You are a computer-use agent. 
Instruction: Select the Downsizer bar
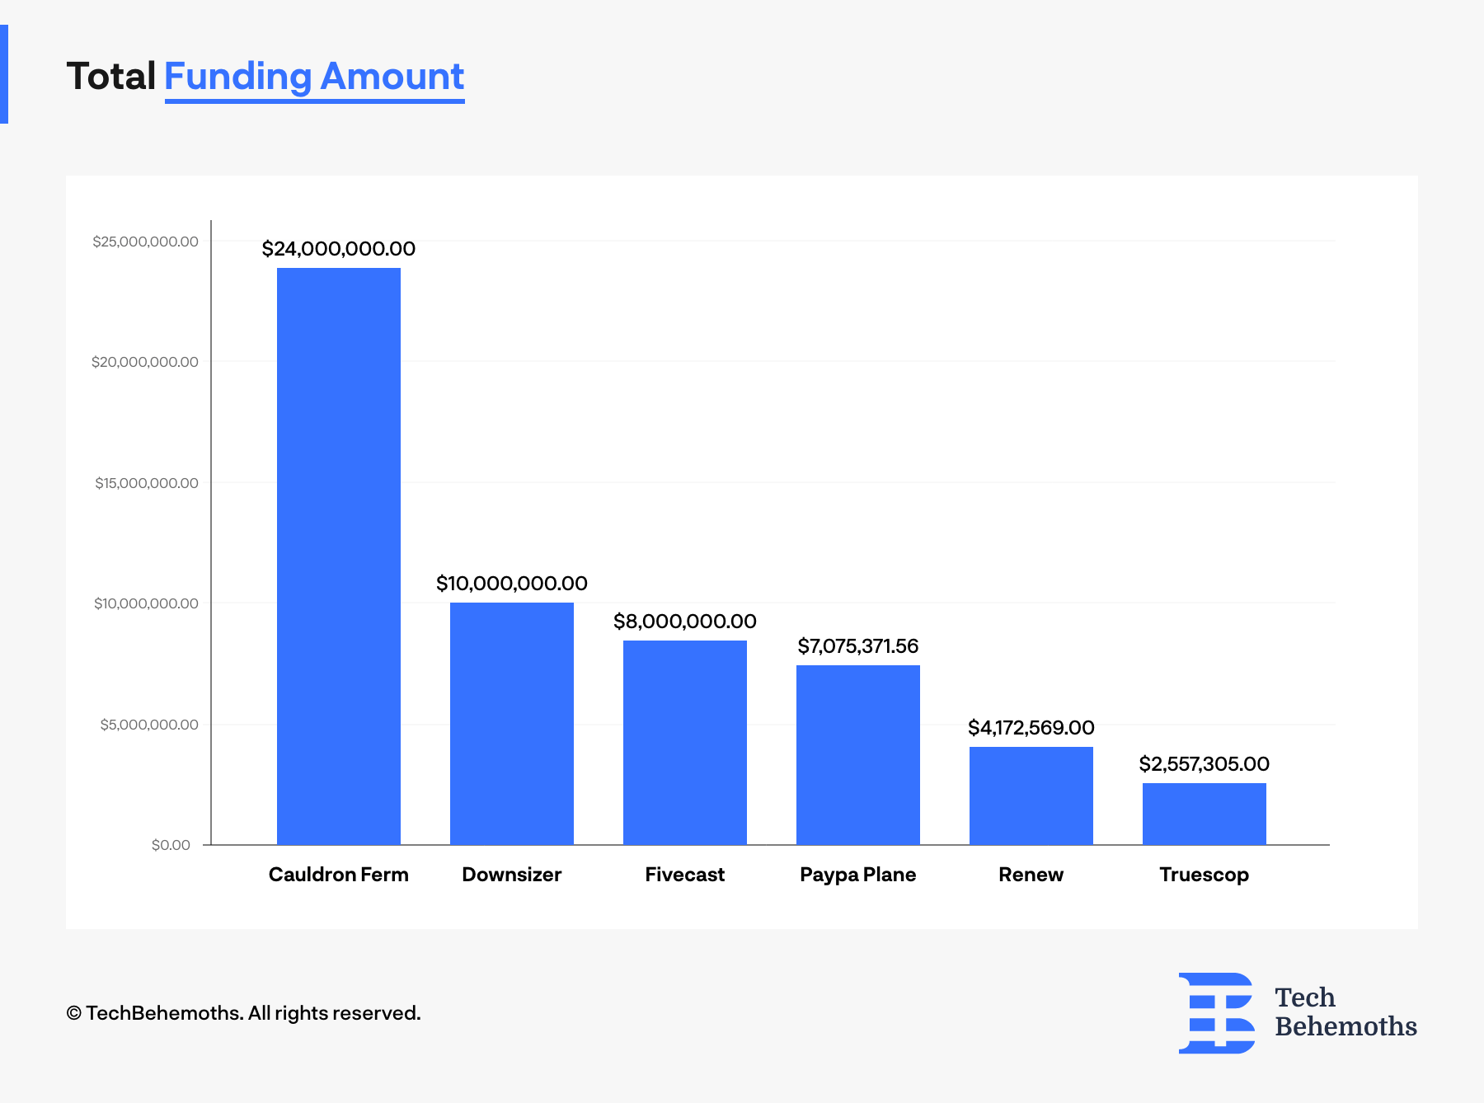pos(511,725)
